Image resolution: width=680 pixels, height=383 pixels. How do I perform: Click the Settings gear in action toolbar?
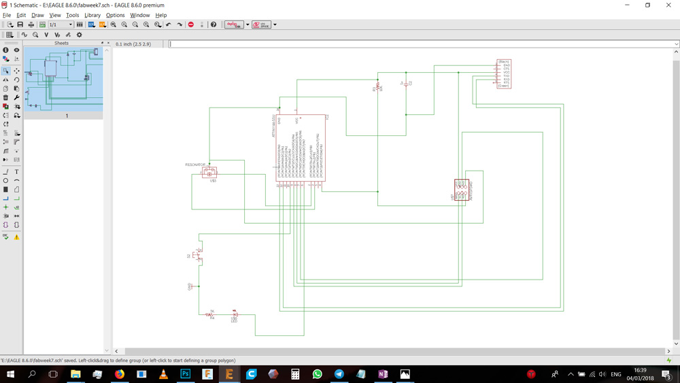pyautogui.click(x=79, y=35)
